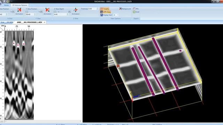Click the leftmost red target dot in radargram
This screenshot has height=125, width=223.
click(x=14, y=43)
